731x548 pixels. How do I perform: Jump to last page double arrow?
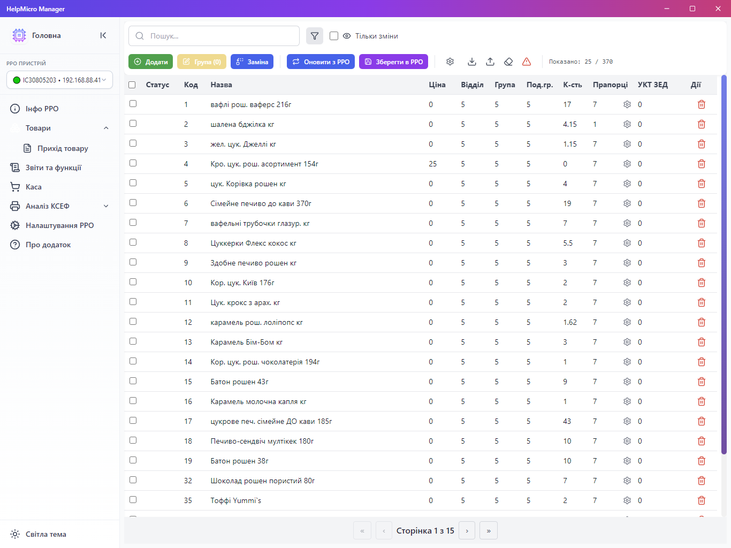tap(489, 531)
